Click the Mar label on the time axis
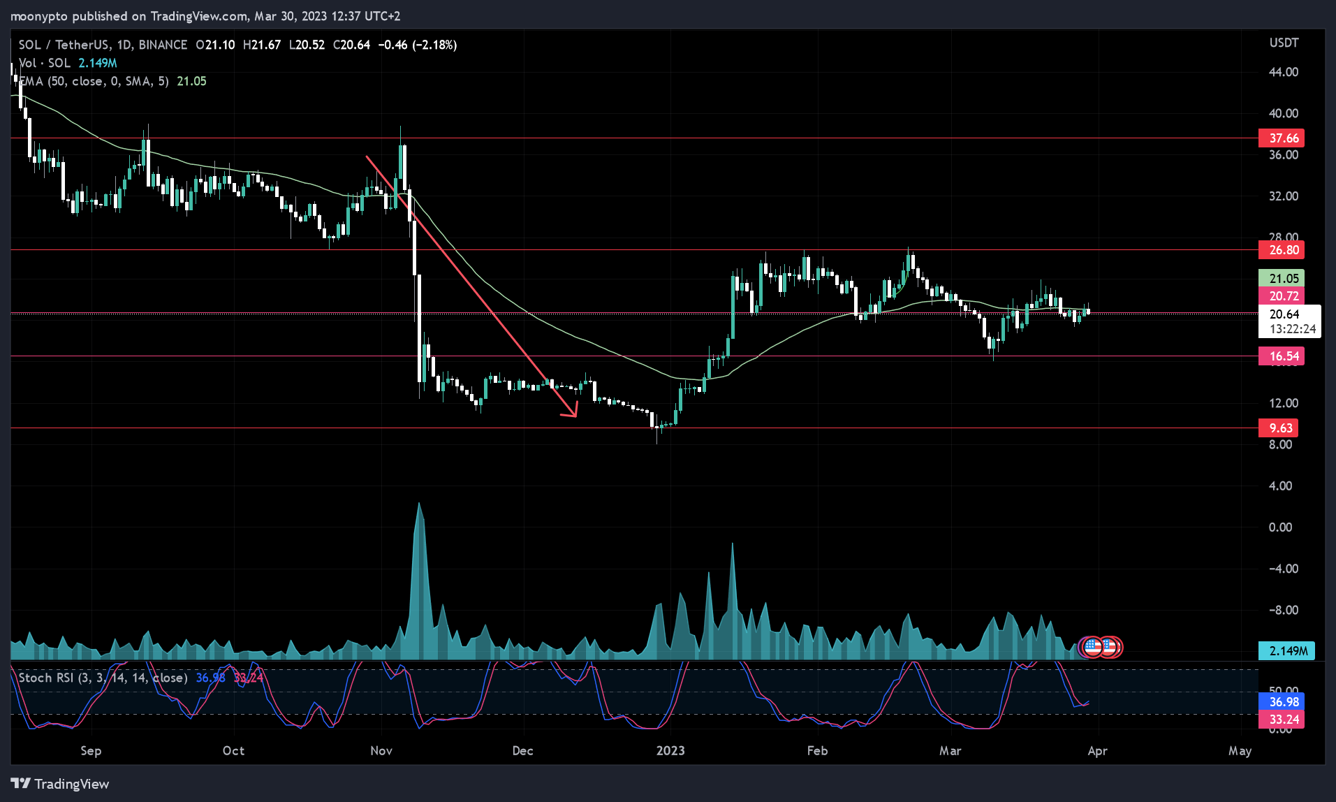The height and width of the screenshot is (802, 1336). (950, 751)
